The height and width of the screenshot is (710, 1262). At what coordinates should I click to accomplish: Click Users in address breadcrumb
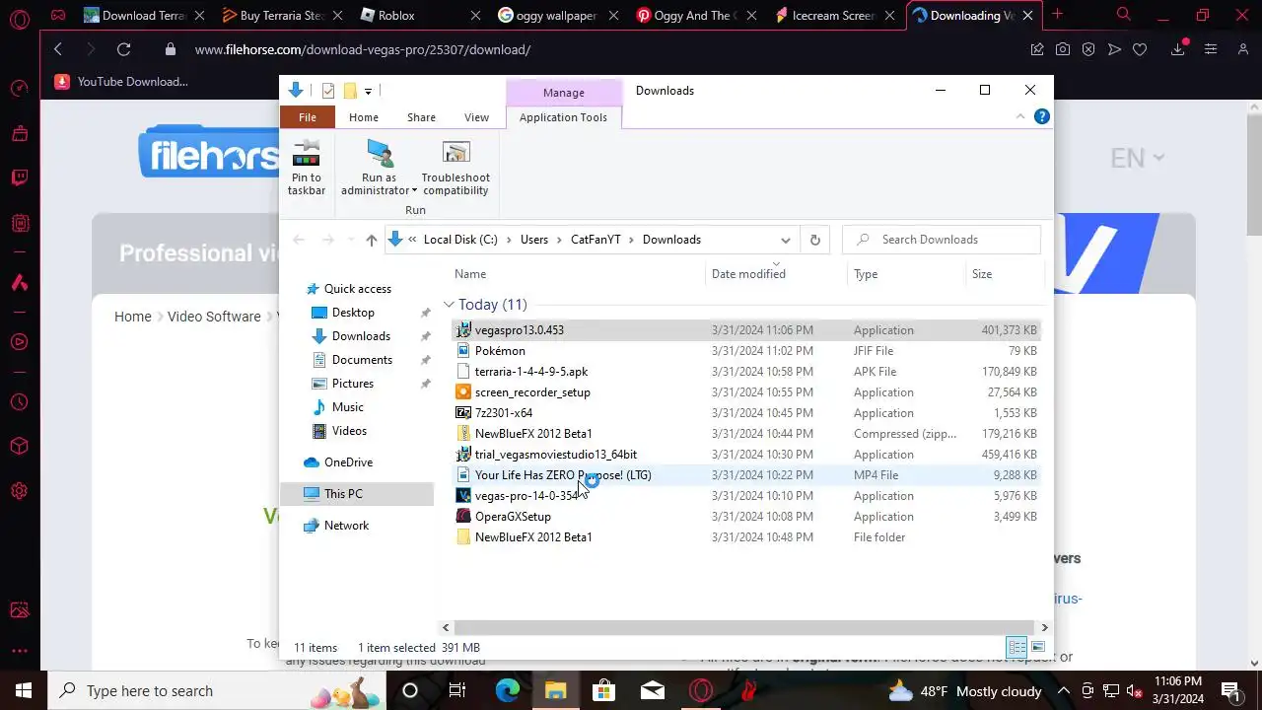[533, 240]
